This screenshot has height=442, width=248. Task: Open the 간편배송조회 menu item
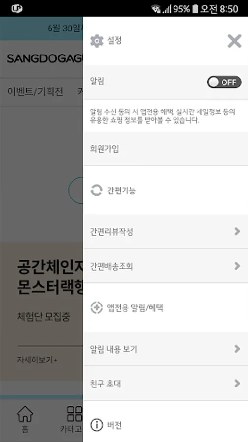pyautogui.click(x=165, y=266)
